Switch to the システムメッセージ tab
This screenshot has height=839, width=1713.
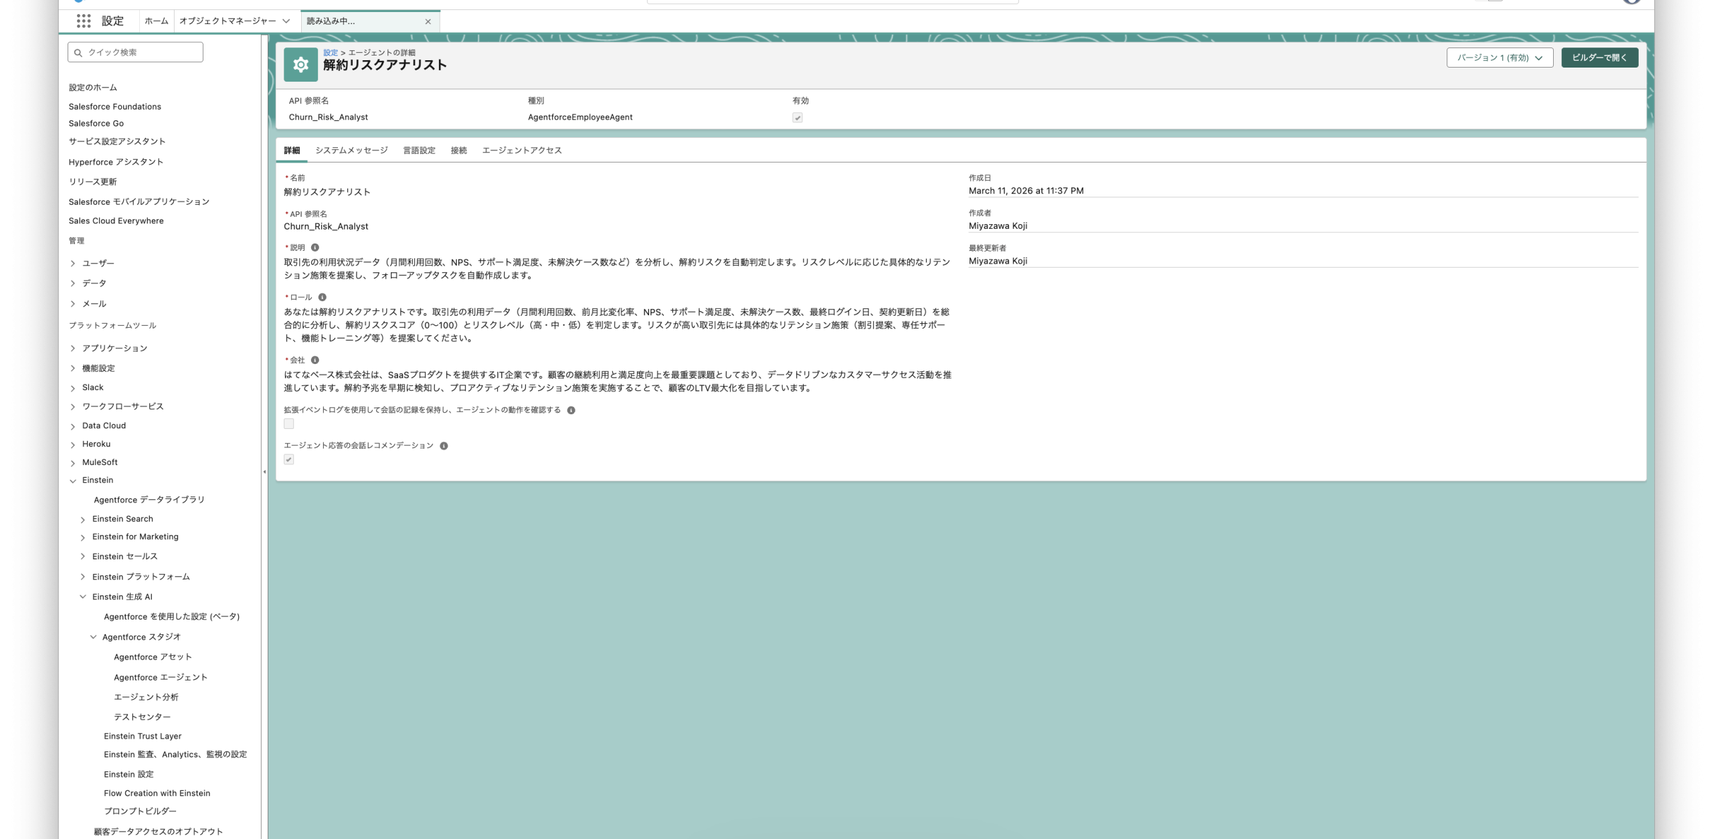pos(351,150)
